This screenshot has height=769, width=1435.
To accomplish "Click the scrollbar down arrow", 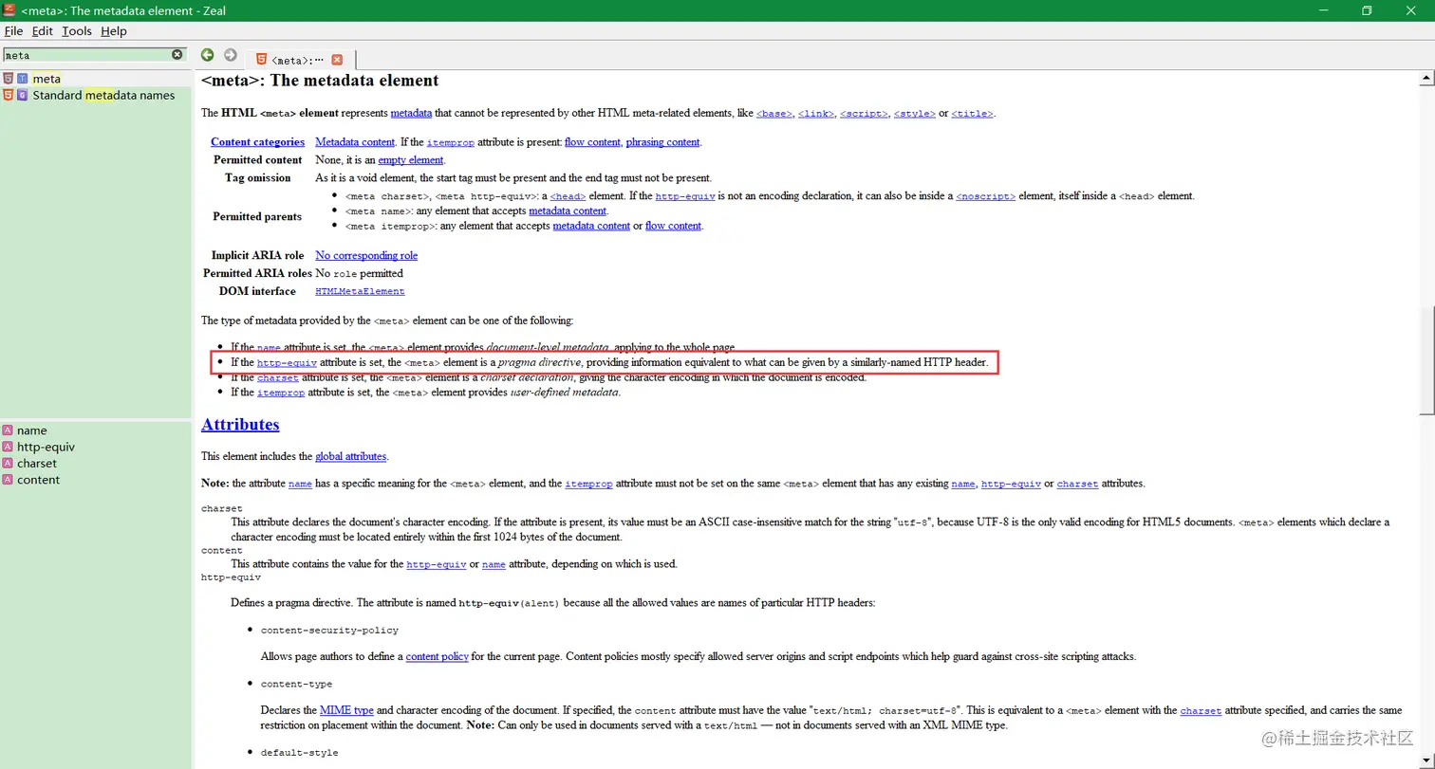I will [x=1426, y=761].
